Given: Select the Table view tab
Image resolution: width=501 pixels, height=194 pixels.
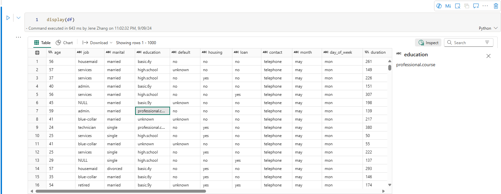Looking at the screenshot, I should click(43, 43).
